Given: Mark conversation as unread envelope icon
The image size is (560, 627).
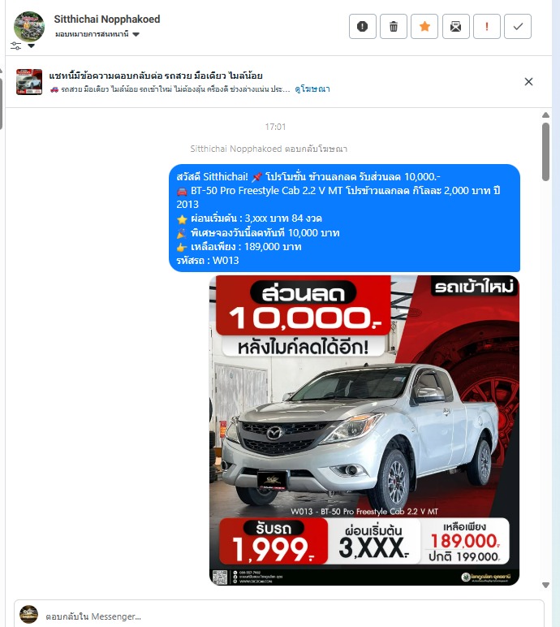Looking at the screenshot, I should pos(455,26).
